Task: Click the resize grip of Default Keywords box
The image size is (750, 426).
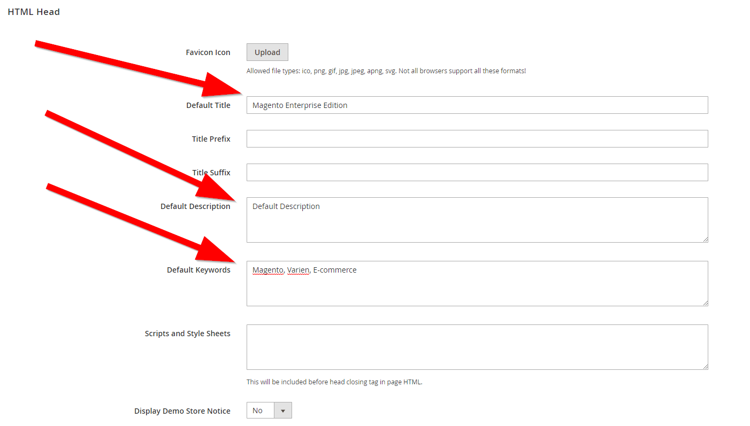Action: [x=705, y=303]
